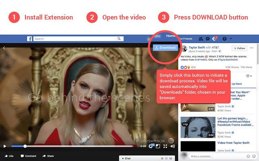The image size is (259, 161).
Task: Open the post options three-dot menu
Action: [x=252, y=48]
